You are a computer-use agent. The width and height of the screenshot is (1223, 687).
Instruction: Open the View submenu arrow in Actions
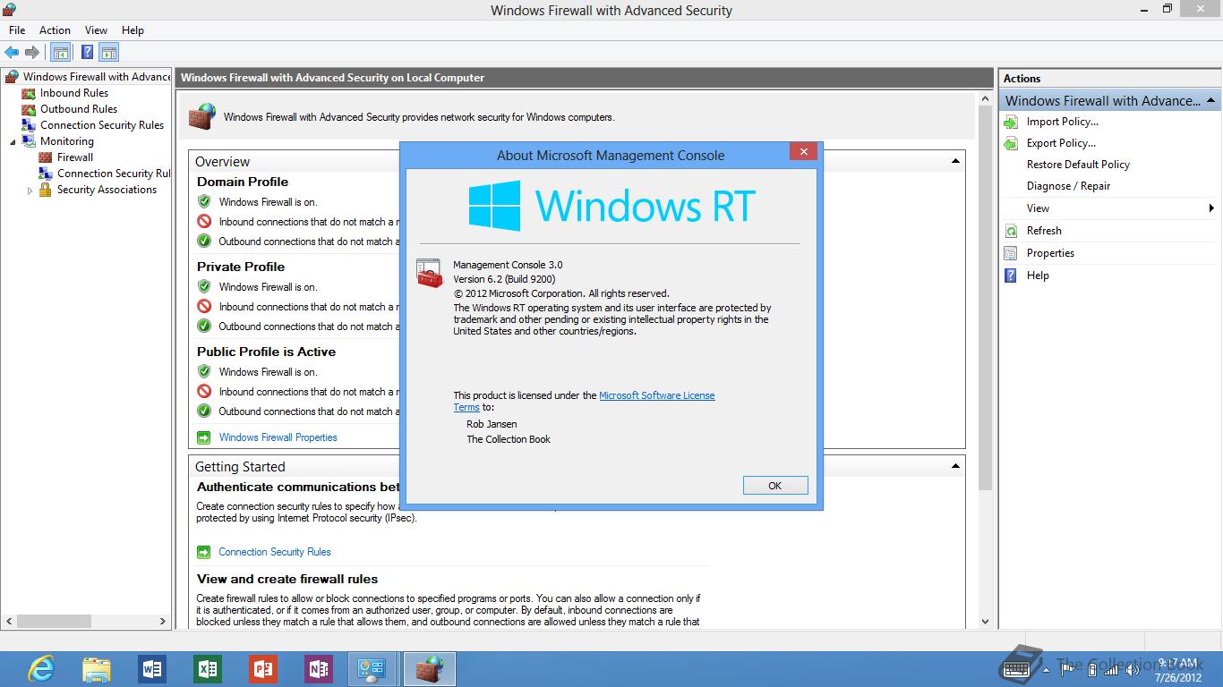click(1211, 208)
